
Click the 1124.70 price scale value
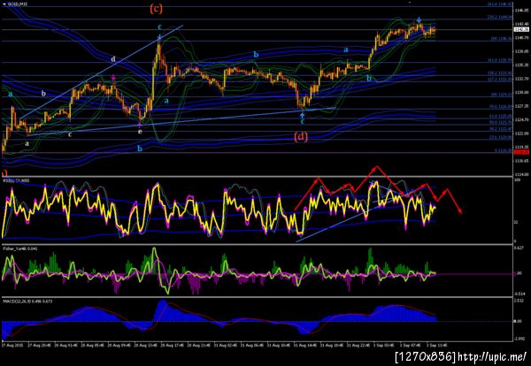521,119
